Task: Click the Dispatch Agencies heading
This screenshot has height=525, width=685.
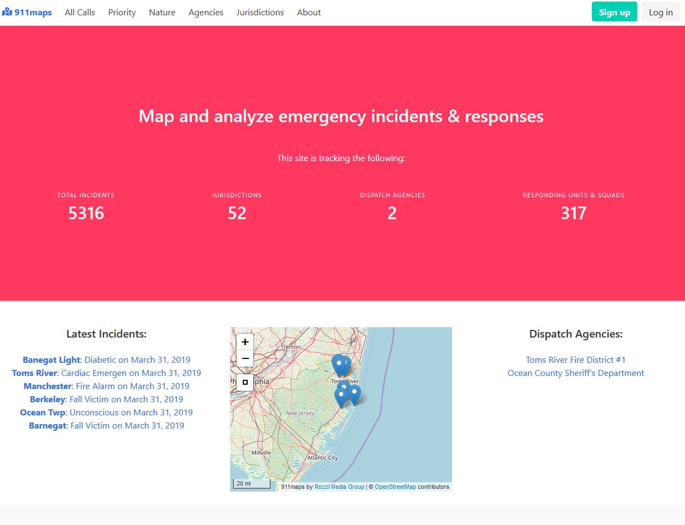Action: point(576,334)
